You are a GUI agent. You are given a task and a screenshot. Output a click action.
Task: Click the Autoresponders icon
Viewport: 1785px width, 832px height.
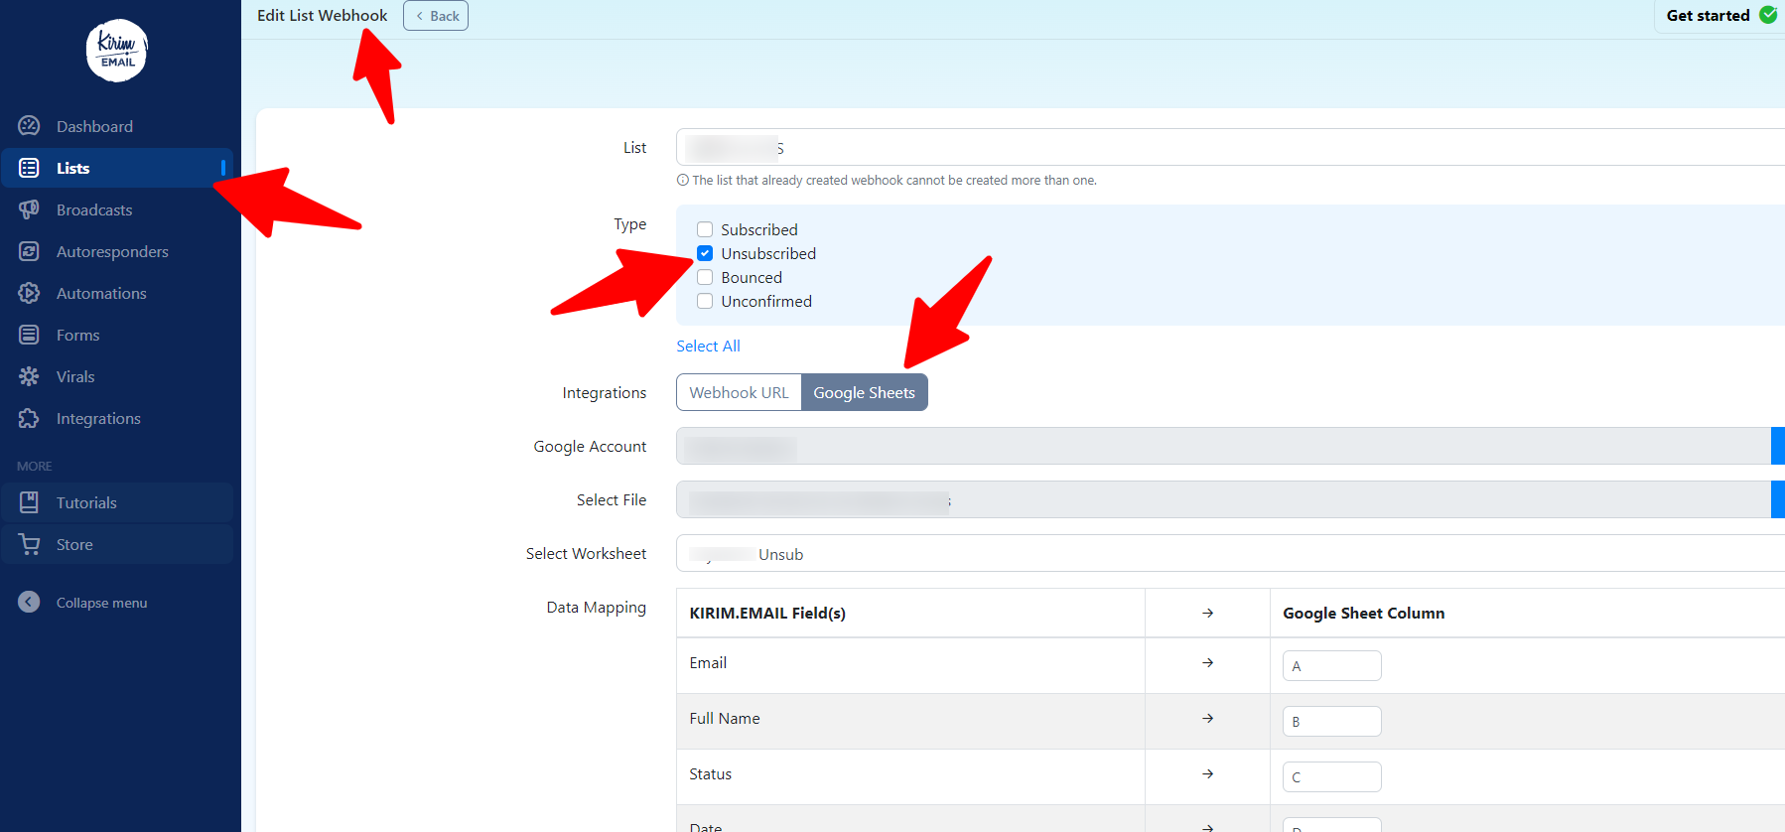point(29,251)
